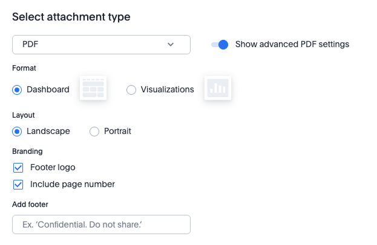Click the Visualizations bar chart icon
Image resolution: width=377 pixels, height=245 pixels.
click(217, 88)
